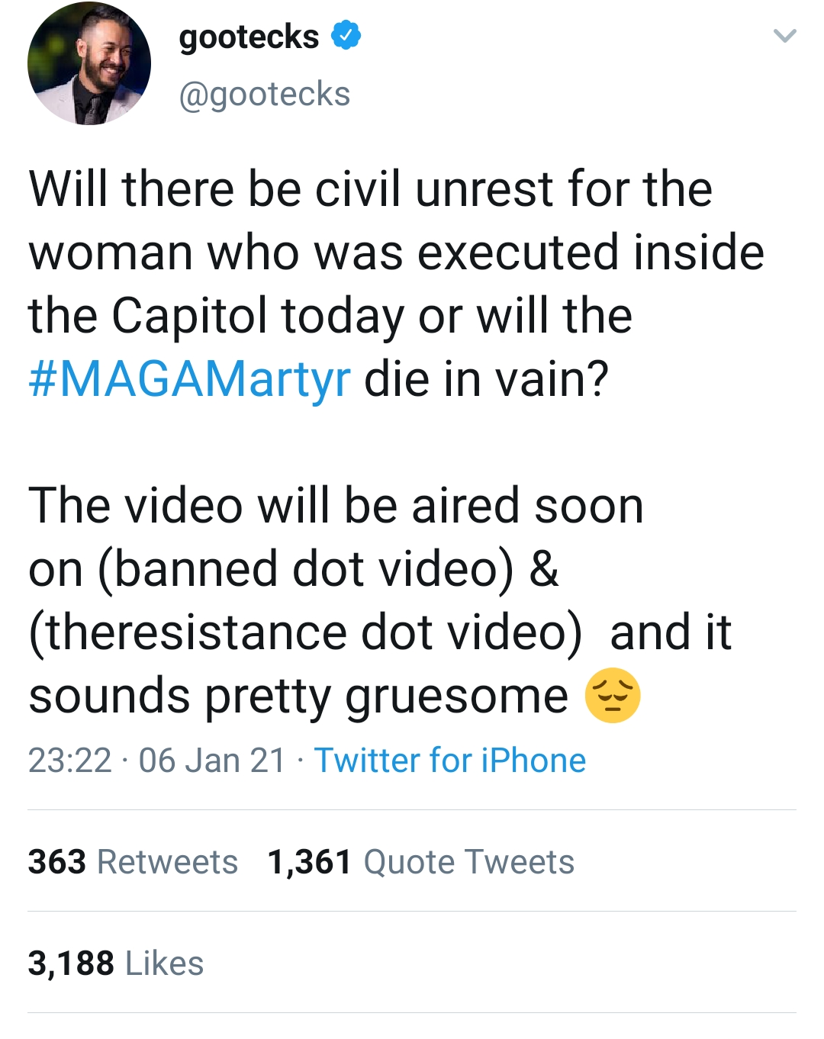Click the "sounds pretty gruesome" text
Viewport: 824px width, 1039px height.
tap(298, 696)
